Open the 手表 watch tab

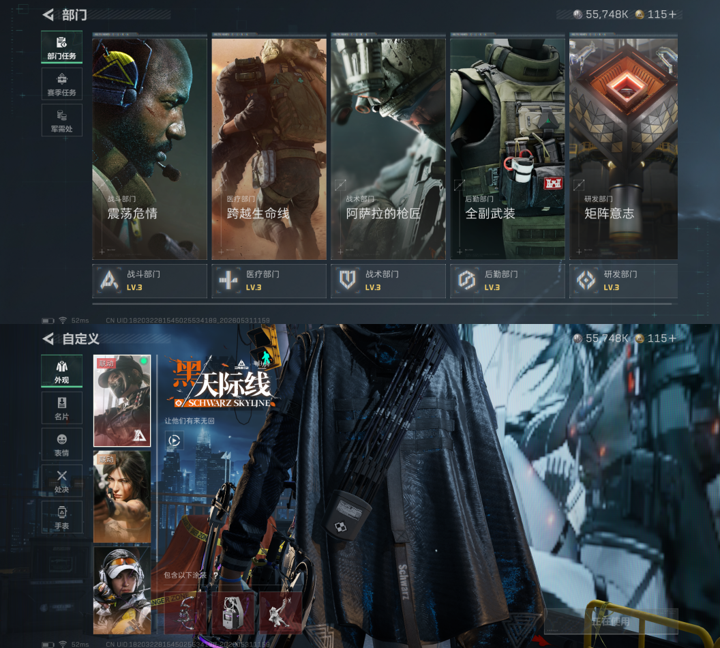tap(61, 517)
